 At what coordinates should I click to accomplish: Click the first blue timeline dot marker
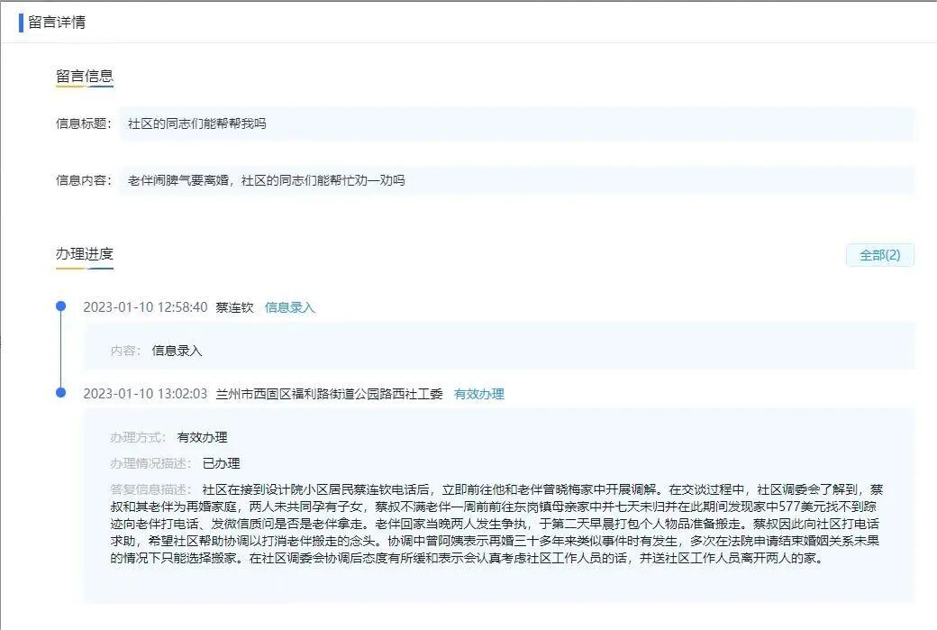point(60,306)
